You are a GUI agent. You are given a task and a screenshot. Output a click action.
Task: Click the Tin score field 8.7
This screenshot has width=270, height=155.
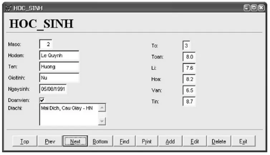tap(189, 102)
